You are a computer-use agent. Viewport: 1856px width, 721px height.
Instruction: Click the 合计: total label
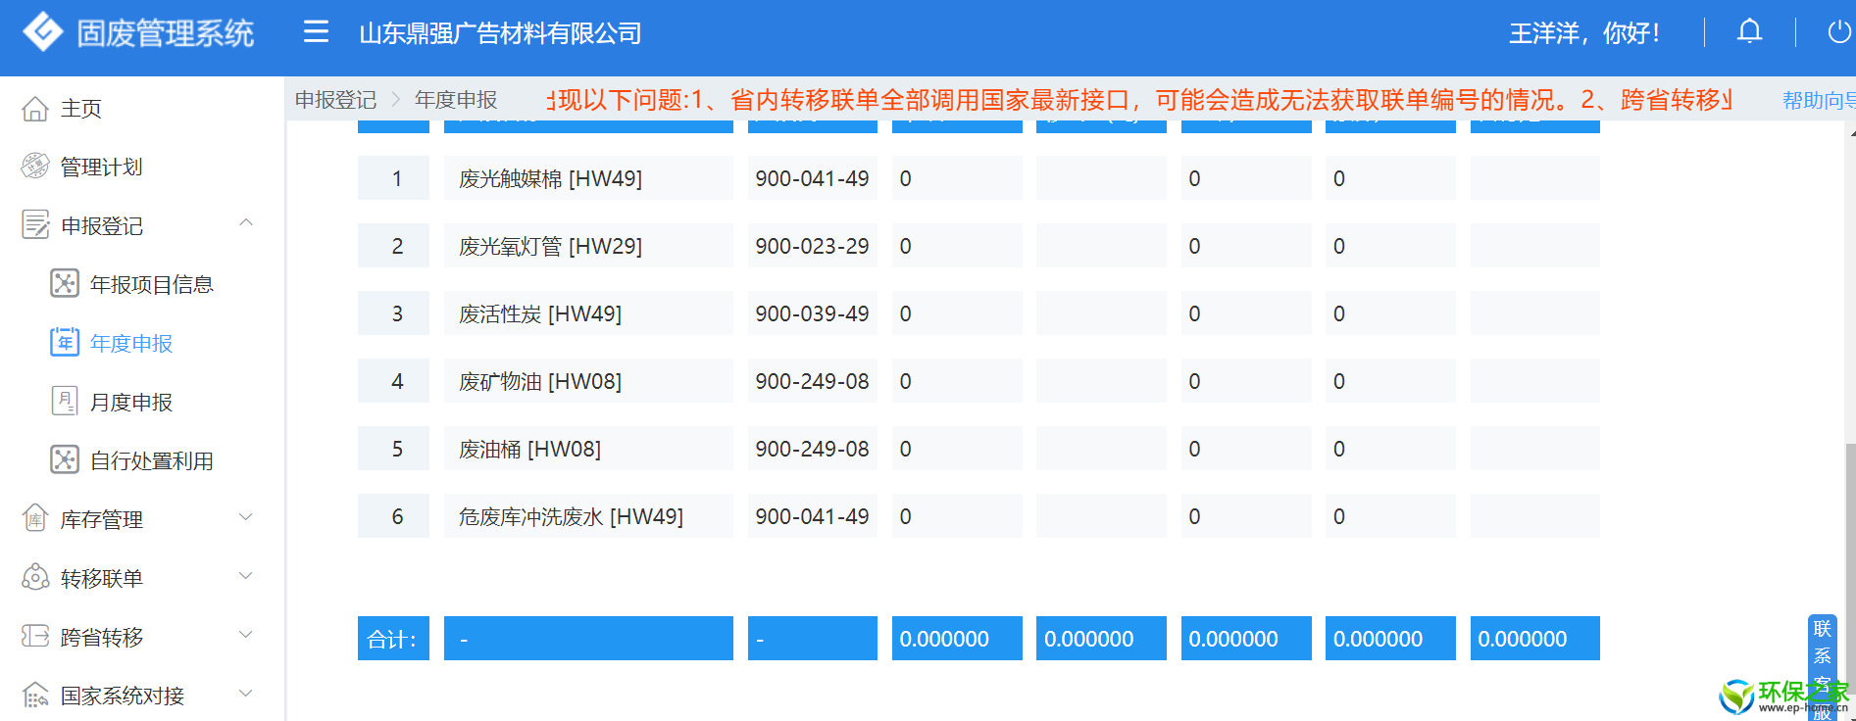[393, 639]
